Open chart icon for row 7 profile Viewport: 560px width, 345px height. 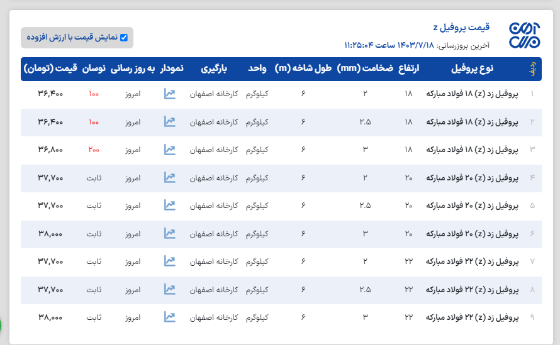point(169,261)
